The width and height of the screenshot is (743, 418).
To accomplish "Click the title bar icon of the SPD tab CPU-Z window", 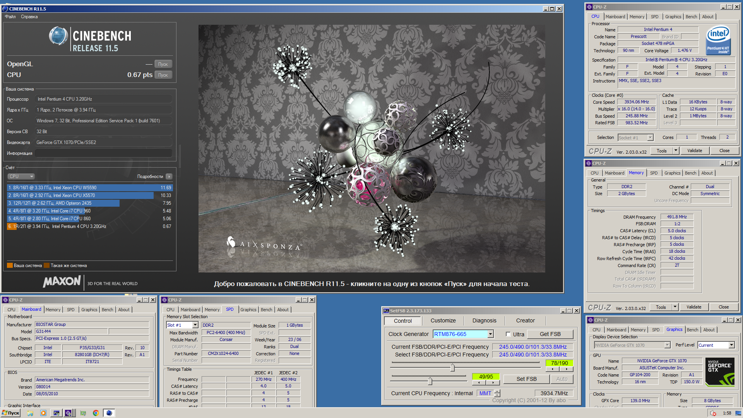I will pos(164,300).
